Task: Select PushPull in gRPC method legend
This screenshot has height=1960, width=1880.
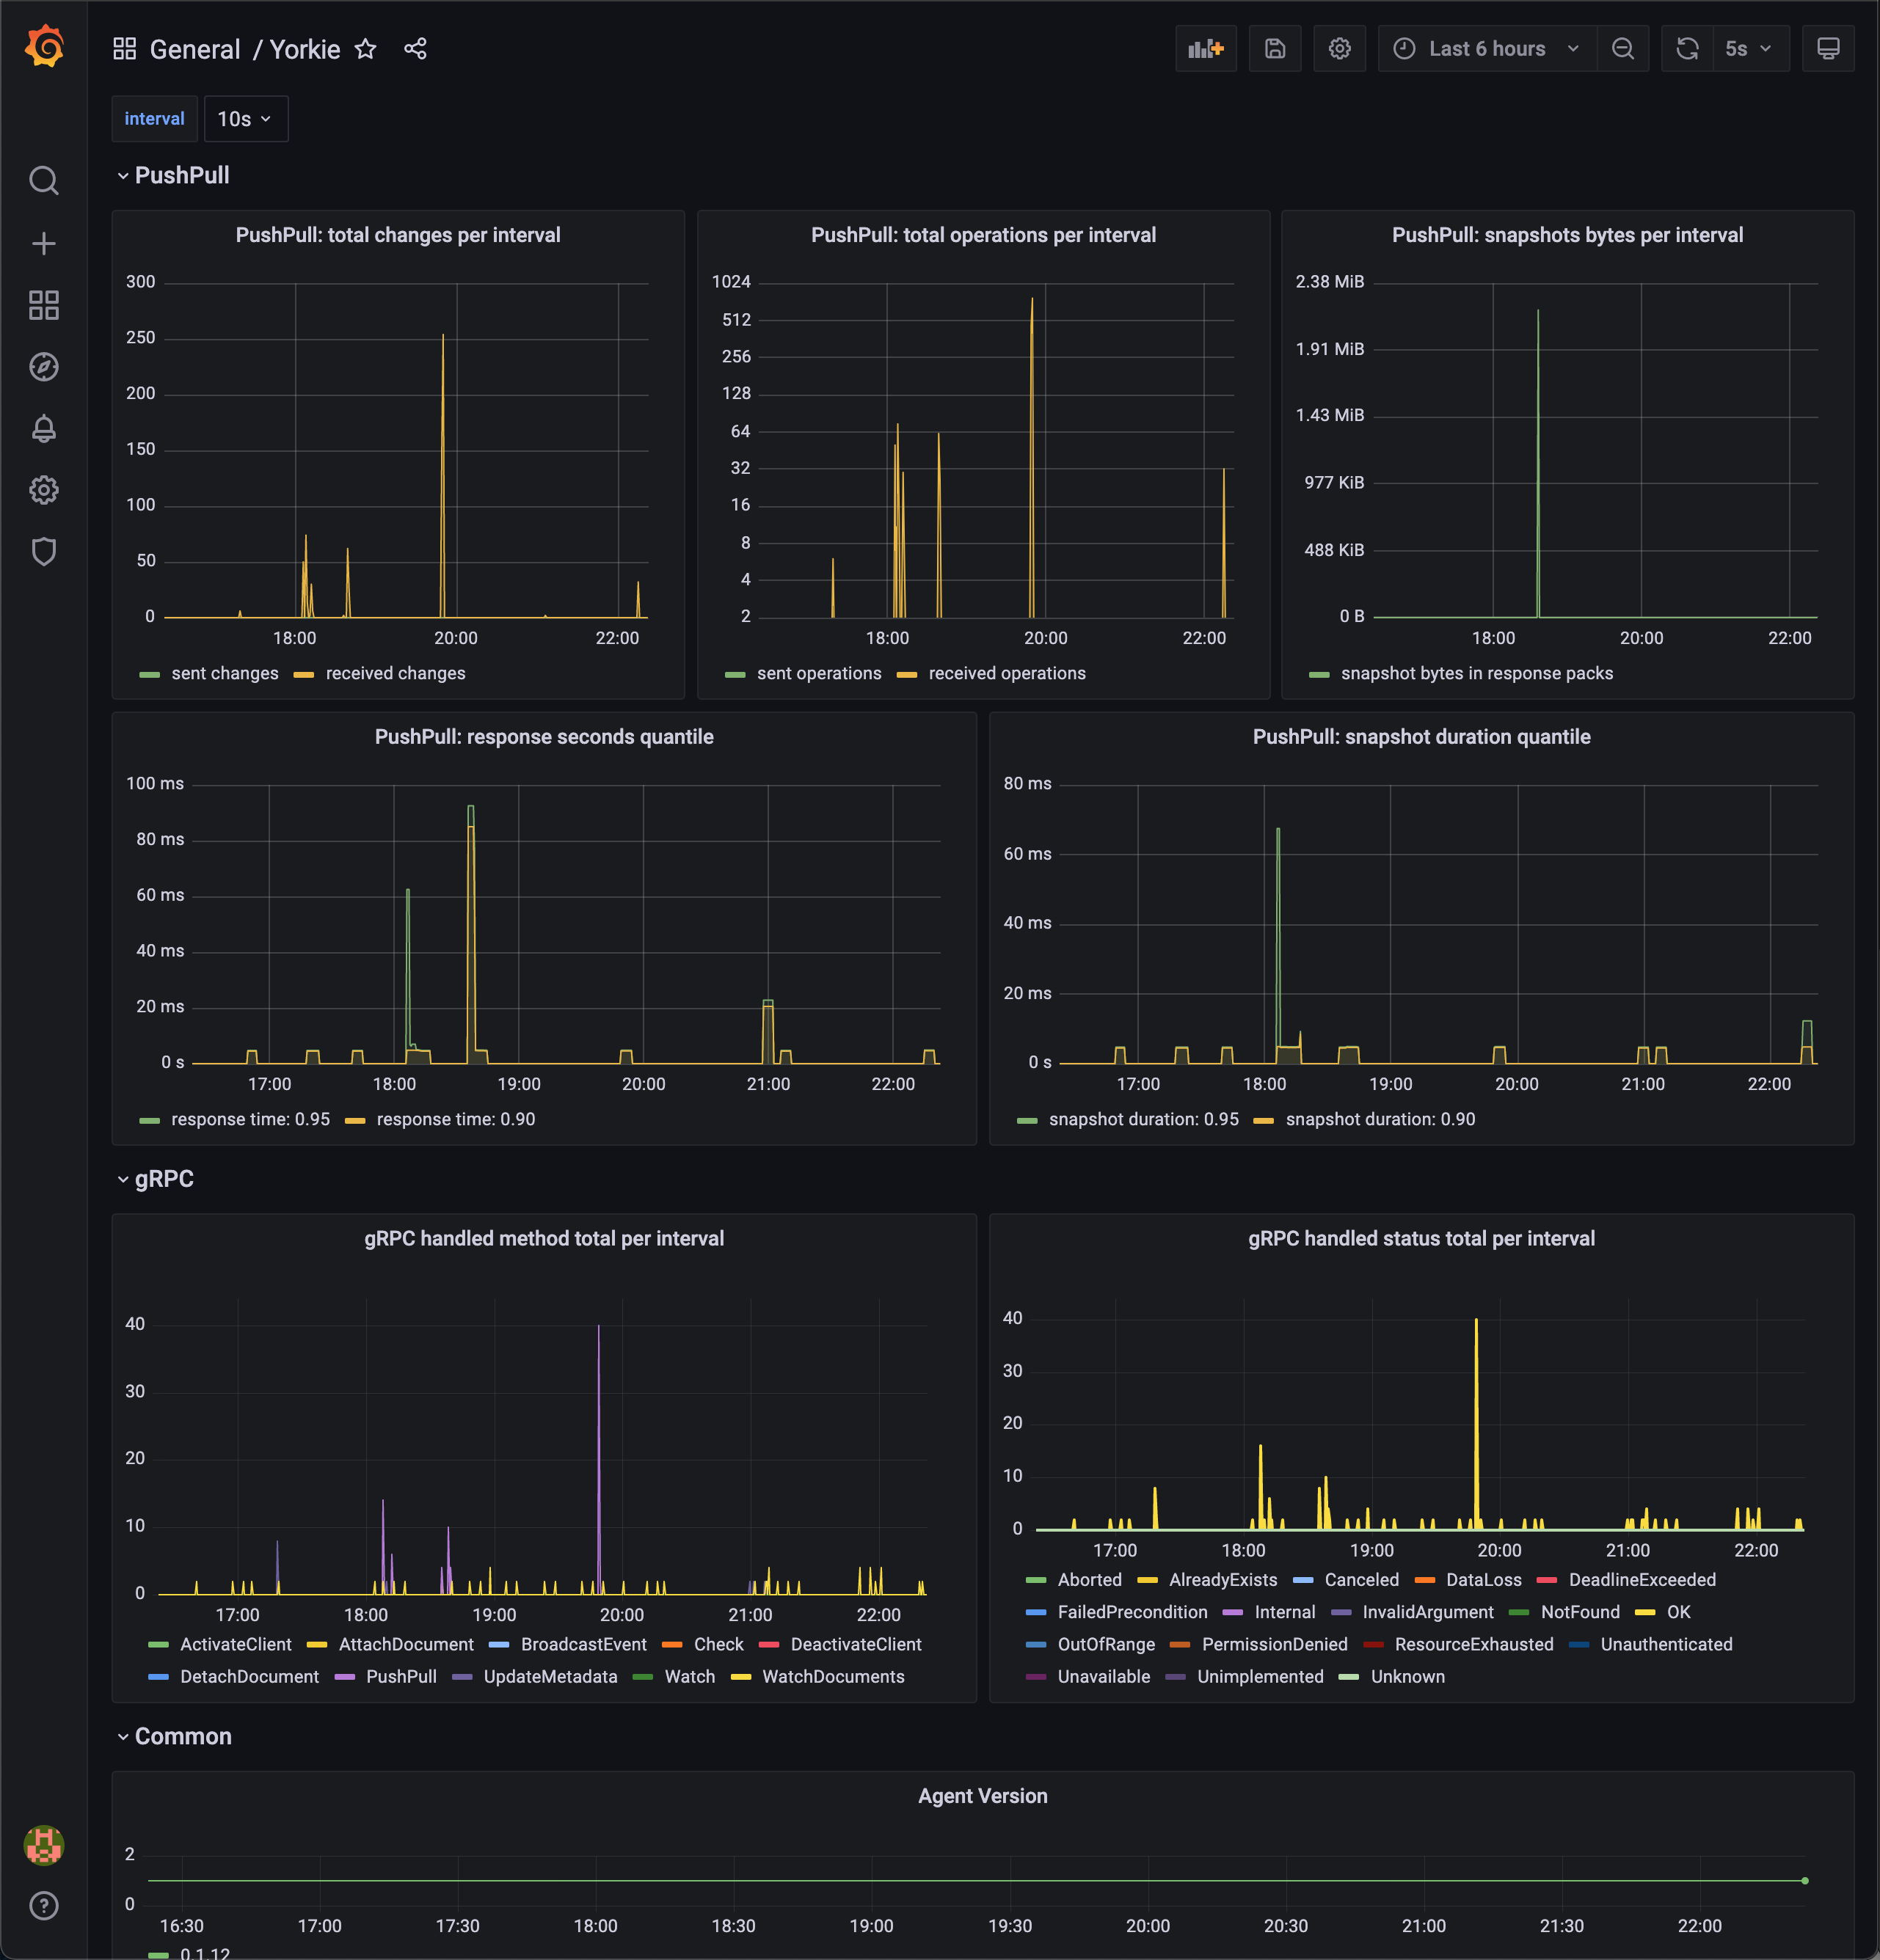Action: pyautogui.click(x=401, y=1677)
